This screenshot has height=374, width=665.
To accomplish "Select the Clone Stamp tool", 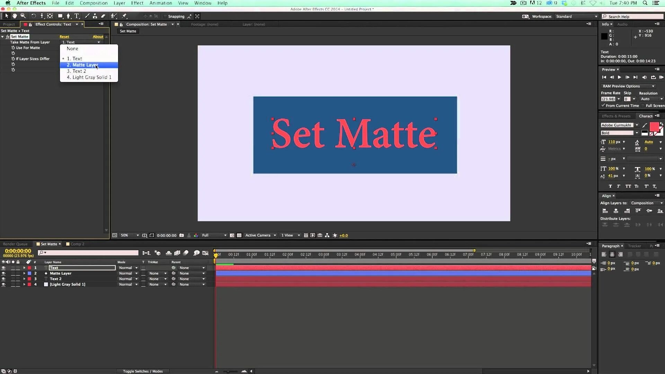I will click(95, 16).
